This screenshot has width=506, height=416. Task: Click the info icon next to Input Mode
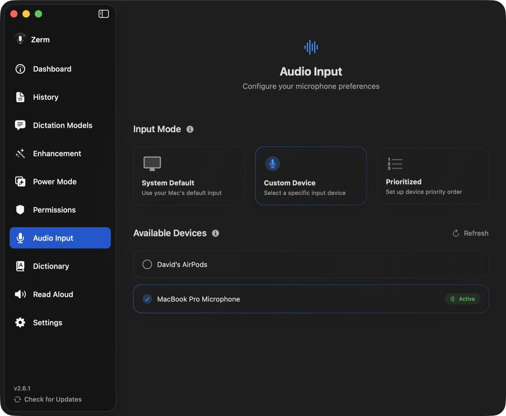tap(190, 129)
